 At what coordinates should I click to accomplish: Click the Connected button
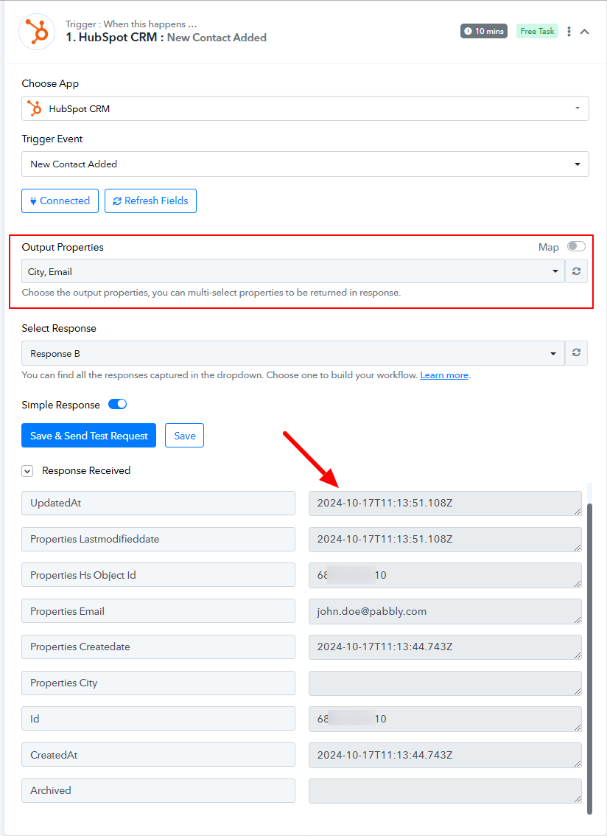pyautogui.click(x=60, y=201)
